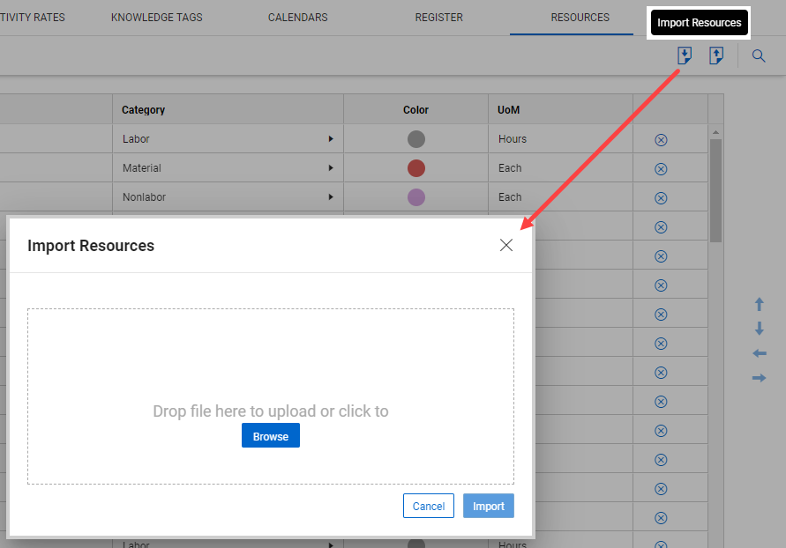The height and width of the screenshot is (548, 786).
Task: Click Cancel in Import Resources dialog
Action: (429, 506)
